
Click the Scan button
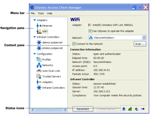point(140,44)
